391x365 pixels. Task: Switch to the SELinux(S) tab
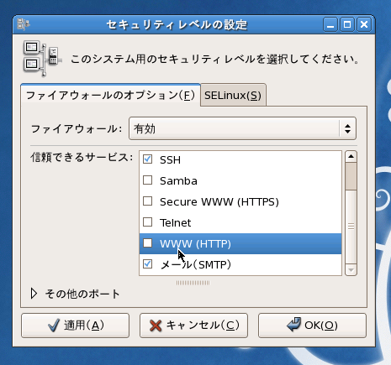coord(233,95)
